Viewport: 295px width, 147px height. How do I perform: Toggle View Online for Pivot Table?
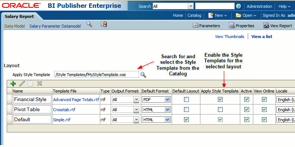pyautogui.click(x=264, y=109)
